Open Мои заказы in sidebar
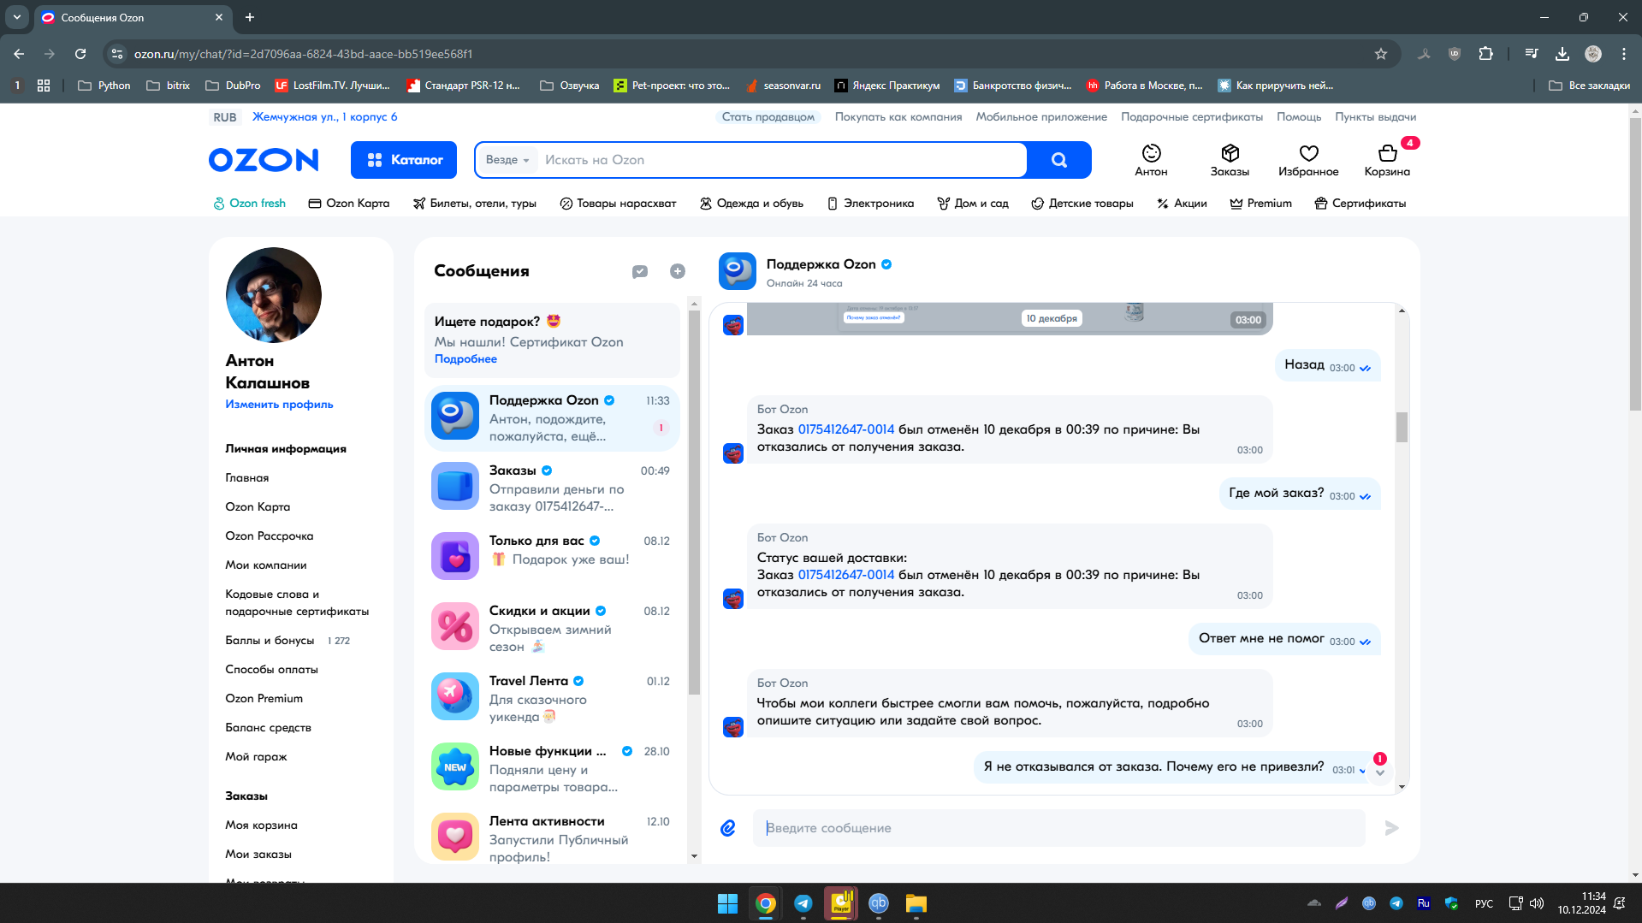Image resolution: width=1642 pixels, height=923 pixels. (258, 855)
